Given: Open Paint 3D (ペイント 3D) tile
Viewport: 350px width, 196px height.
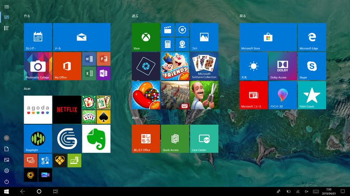Looking at the screenshot, I should (x=283, y=95).
